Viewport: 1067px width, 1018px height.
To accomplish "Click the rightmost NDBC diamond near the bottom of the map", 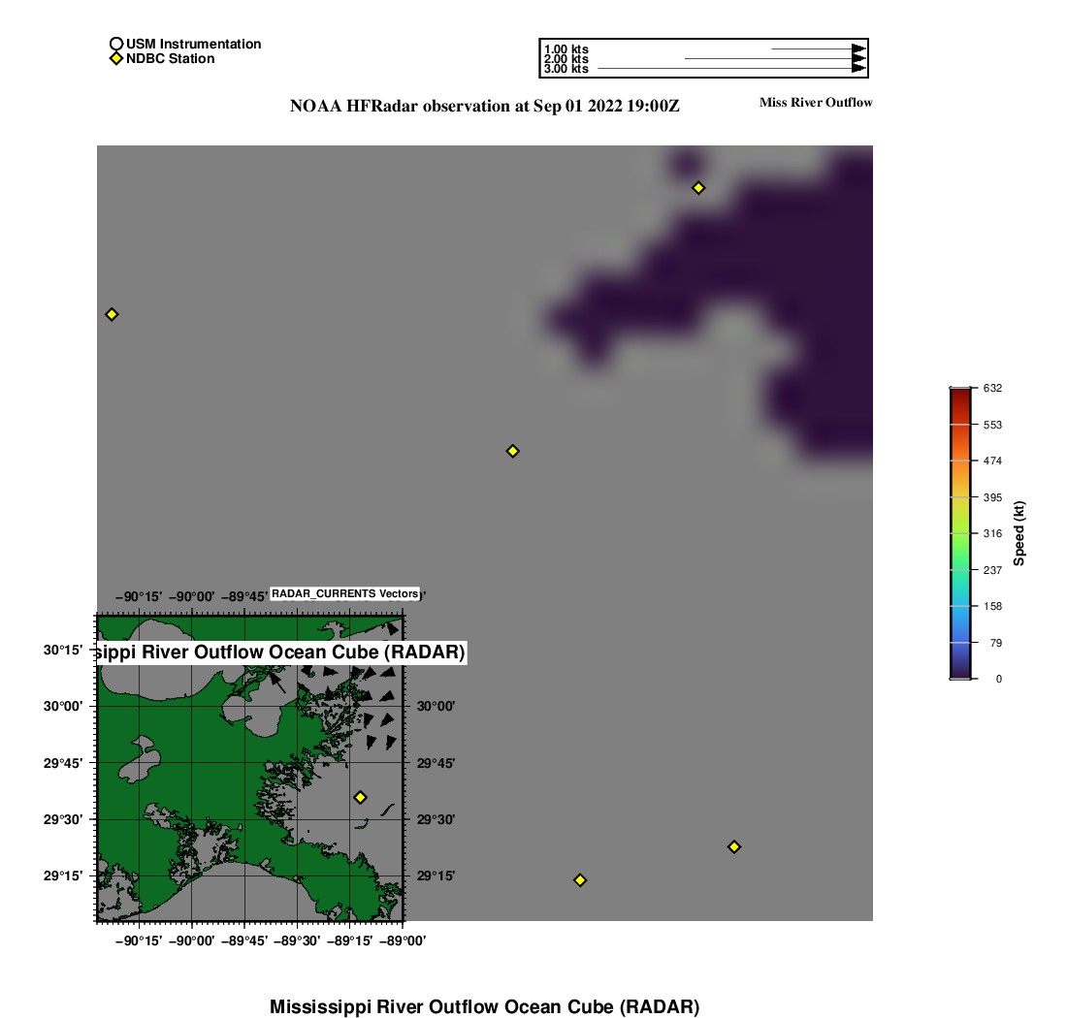I will (x=734, y=846).
